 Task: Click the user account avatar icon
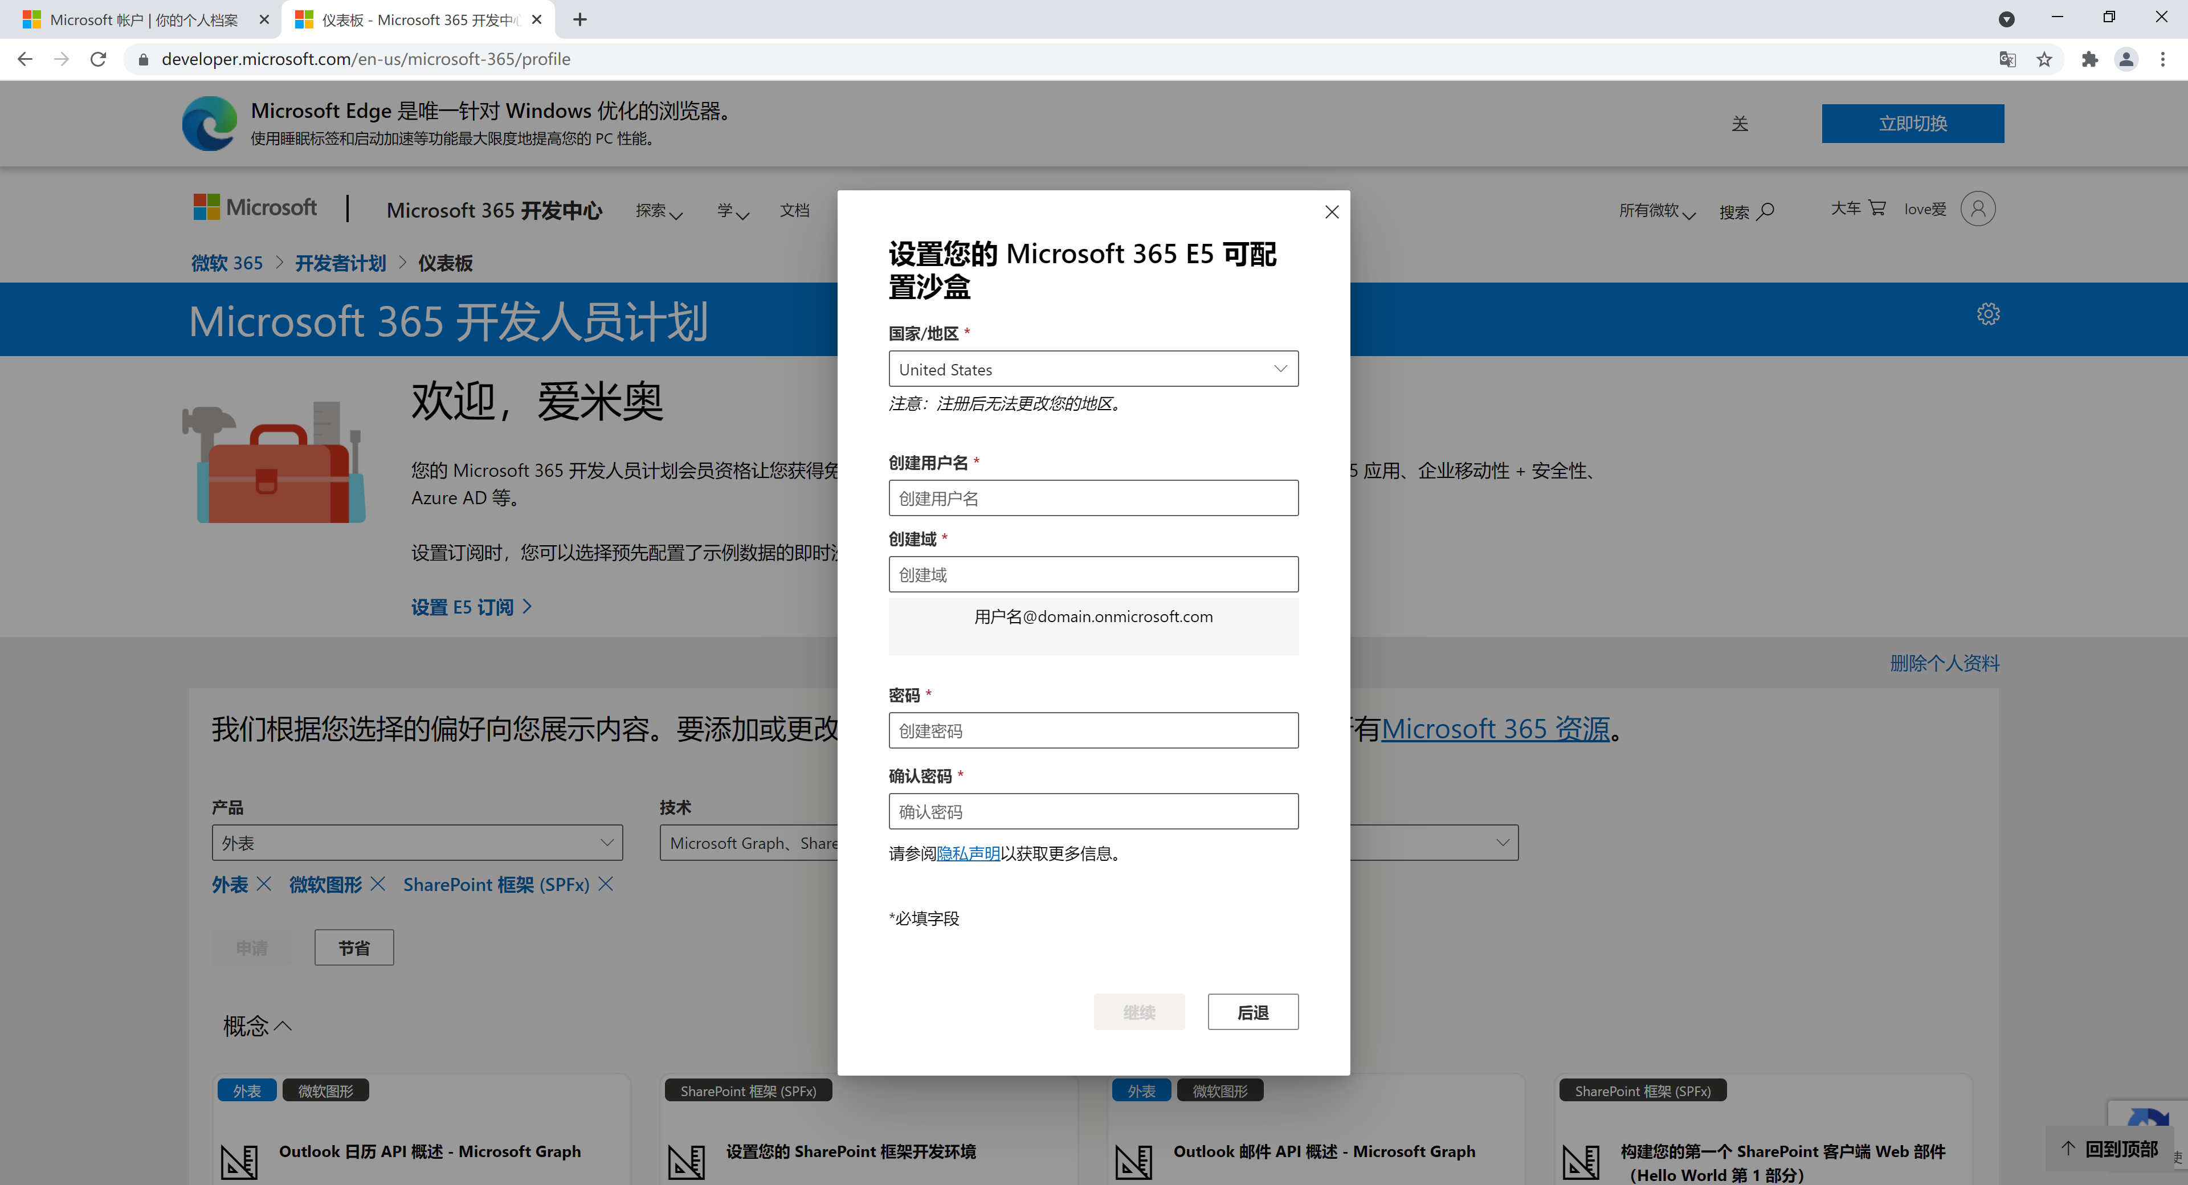1977,209
